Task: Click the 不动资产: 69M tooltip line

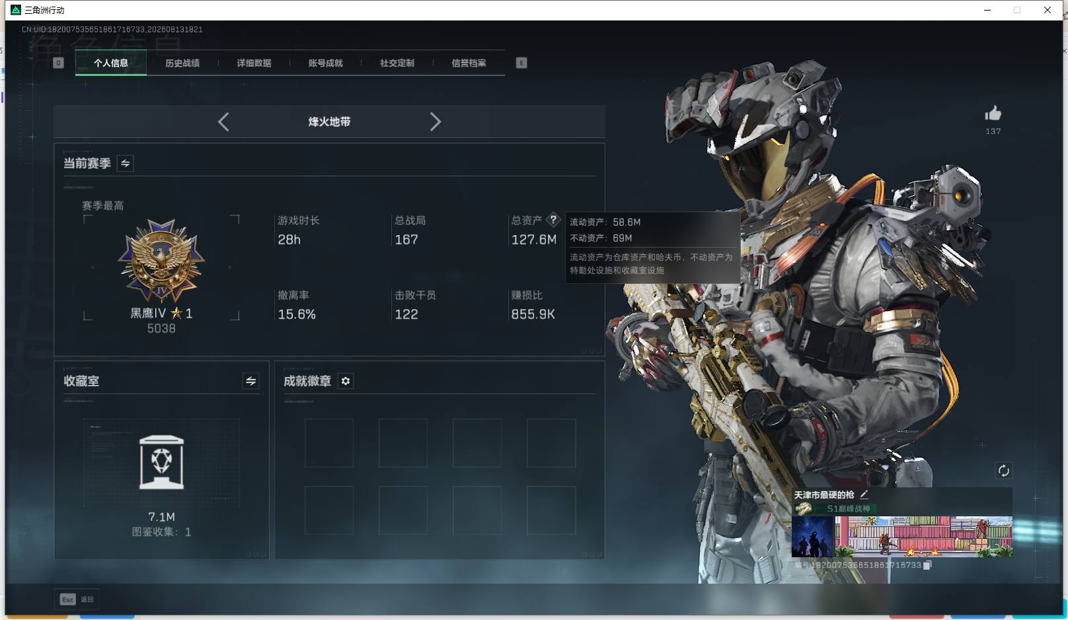Action: pyautogui.click(x=601, y=238)
